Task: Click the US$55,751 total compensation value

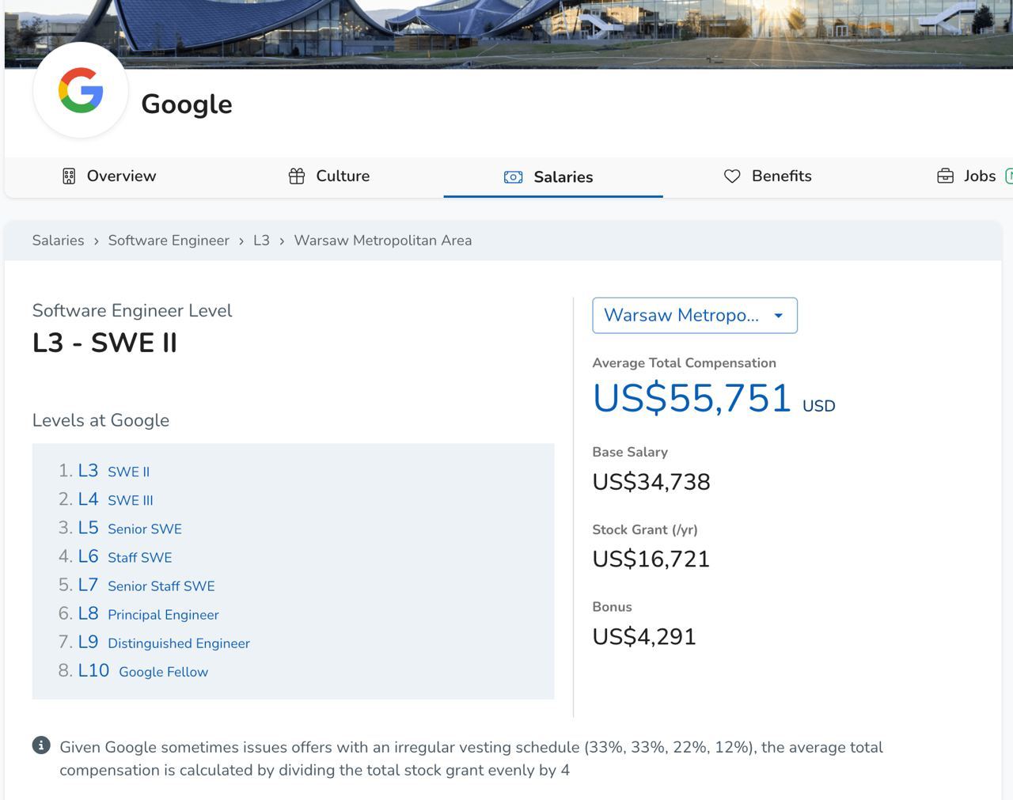Action: (x=692, y=398)
